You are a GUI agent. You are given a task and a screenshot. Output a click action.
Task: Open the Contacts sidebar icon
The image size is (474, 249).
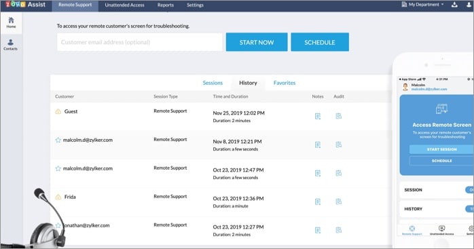[11, 45]
